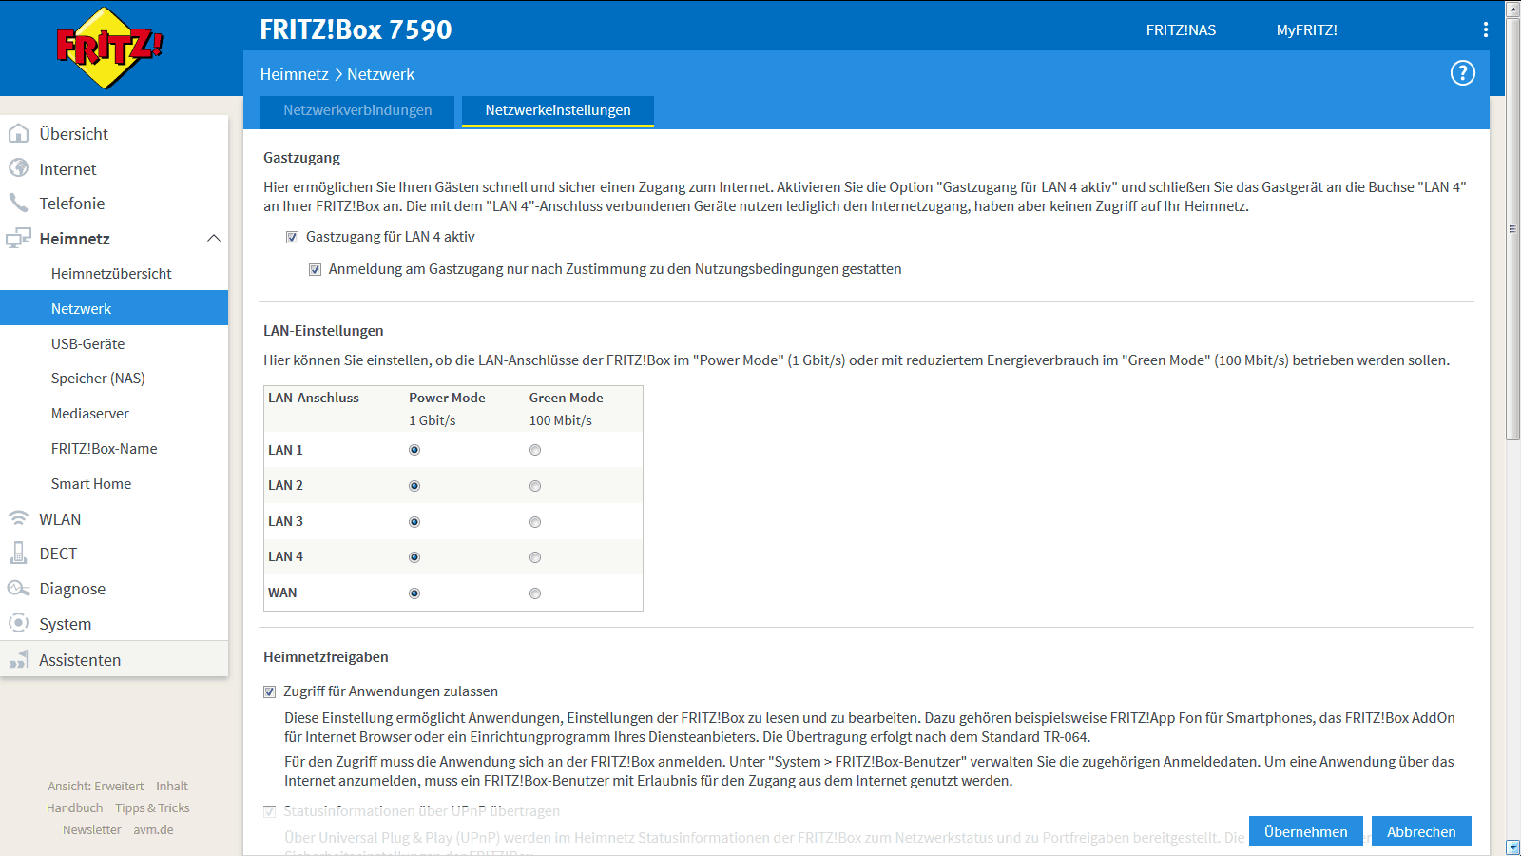Select Power Mode for LAN 2

(x=414, y=486)
